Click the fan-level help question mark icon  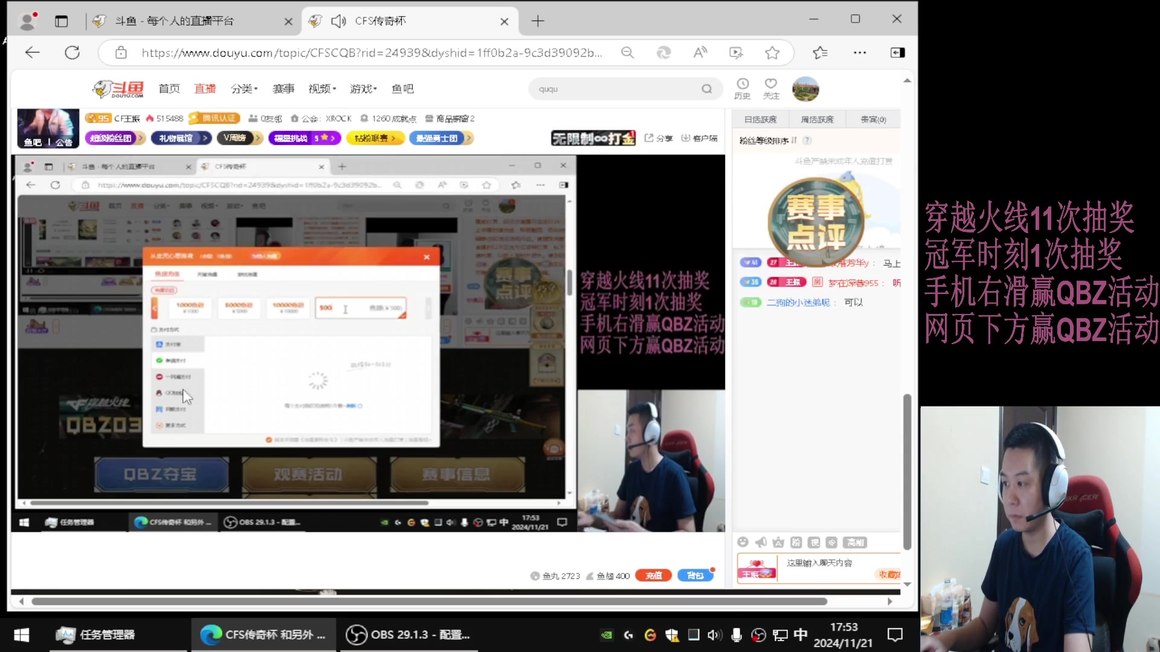click(x=807, y=140)
